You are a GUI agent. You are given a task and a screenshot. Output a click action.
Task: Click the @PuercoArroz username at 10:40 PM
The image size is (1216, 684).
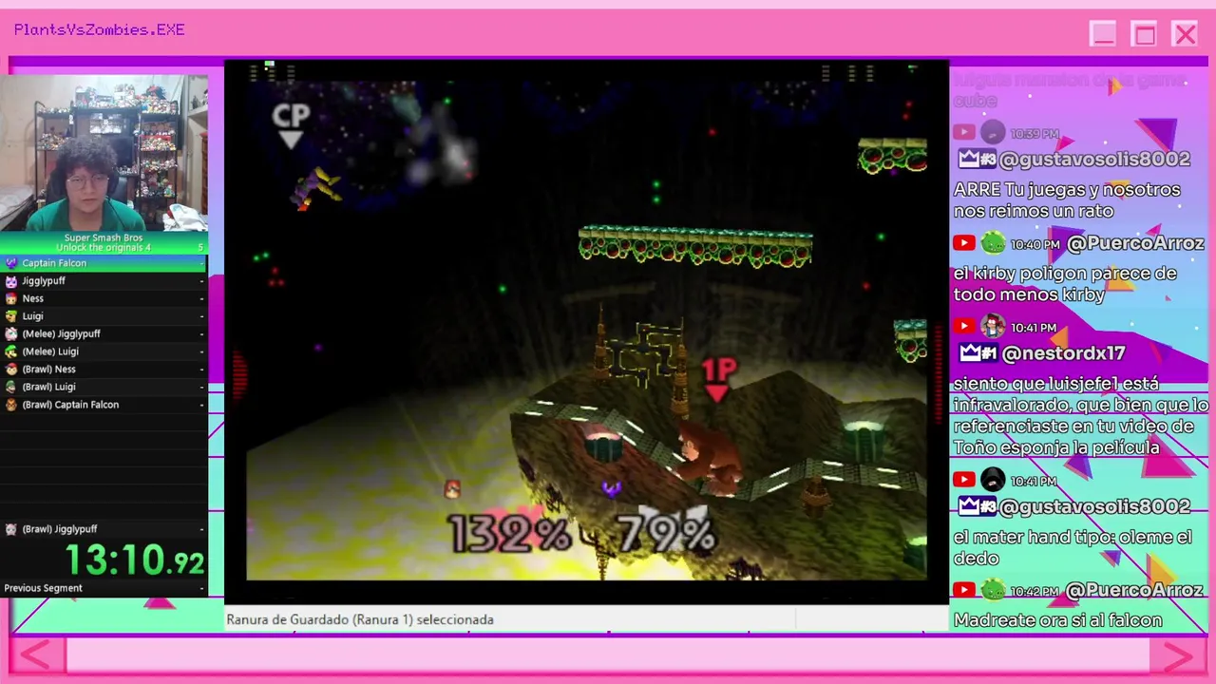tap(1135, 244)
